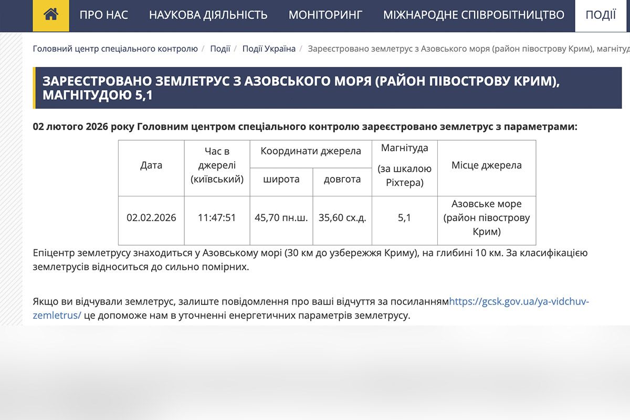630x420 pixels.
Task: Select the magnitude 5,1 table cell
Action: click(x=404, y=217)
